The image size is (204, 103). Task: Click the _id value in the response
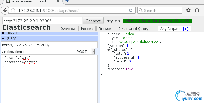click(x=138, y=42)
